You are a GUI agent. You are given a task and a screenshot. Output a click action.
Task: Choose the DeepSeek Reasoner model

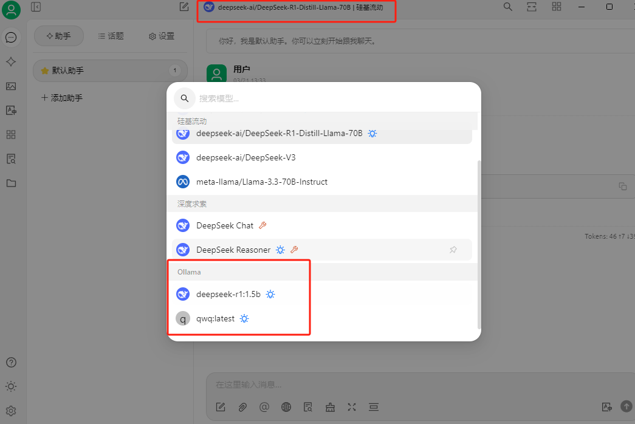click(x=322, y=250)
